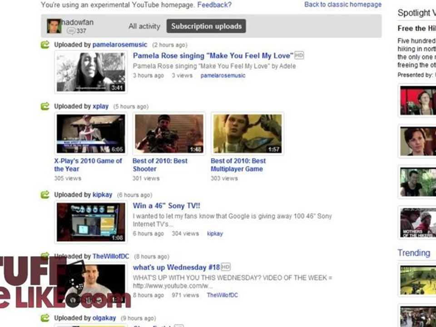Switch to the All activity tab
Screen dimensions: 436x327
tap(144, 26)
